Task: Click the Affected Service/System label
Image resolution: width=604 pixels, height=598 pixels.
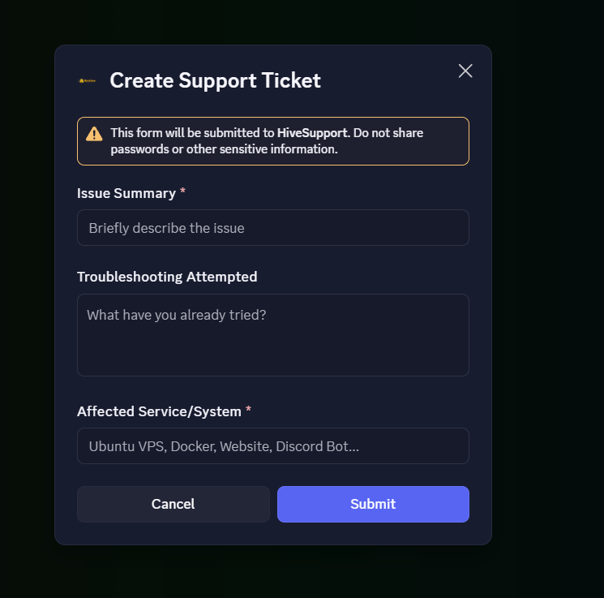Action: (x=159, y=411)
